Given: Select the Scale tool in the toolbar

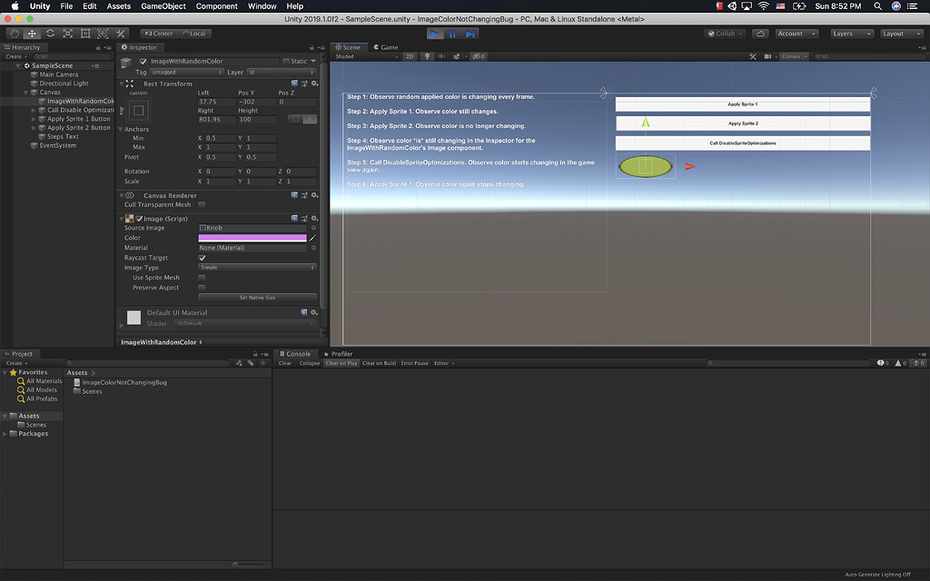Looking at the screenshot, I should pyautogui.click(x=66, y=33).
